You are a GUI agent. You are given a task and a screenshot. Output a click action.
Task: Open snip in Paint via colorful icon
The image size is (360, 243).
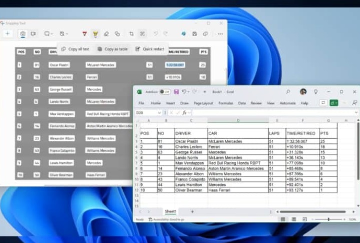tap(183, 34)
